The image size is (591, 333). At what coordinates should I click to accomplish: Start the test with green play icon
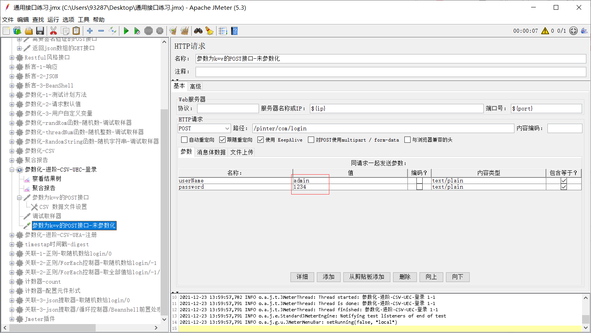126,31
